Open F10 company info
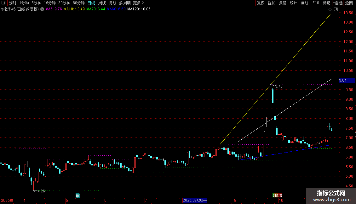This screenshot has width=356, height=204. (x=316, y=3)
